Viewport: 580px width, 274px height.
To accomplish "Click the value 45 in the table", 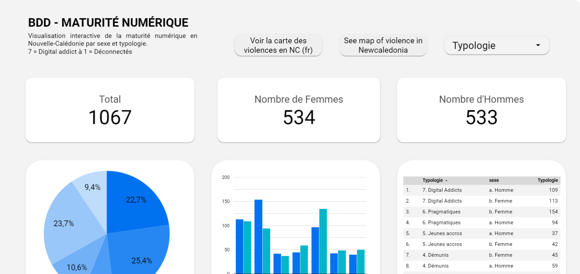I will 555,255.
